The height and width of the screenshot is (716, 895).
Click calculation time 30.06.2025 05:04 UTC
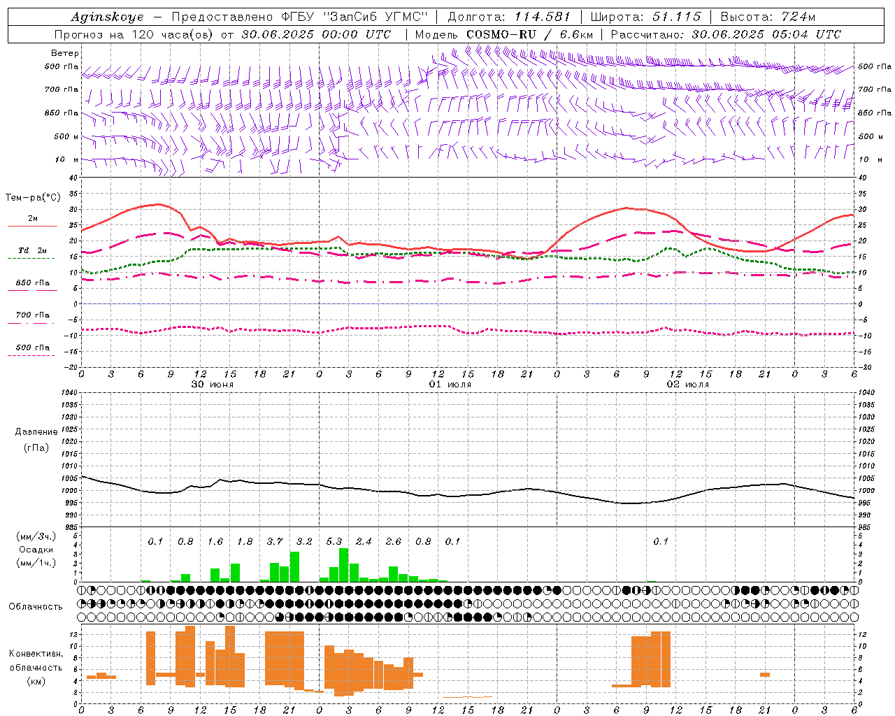click(x=766, y=34)
